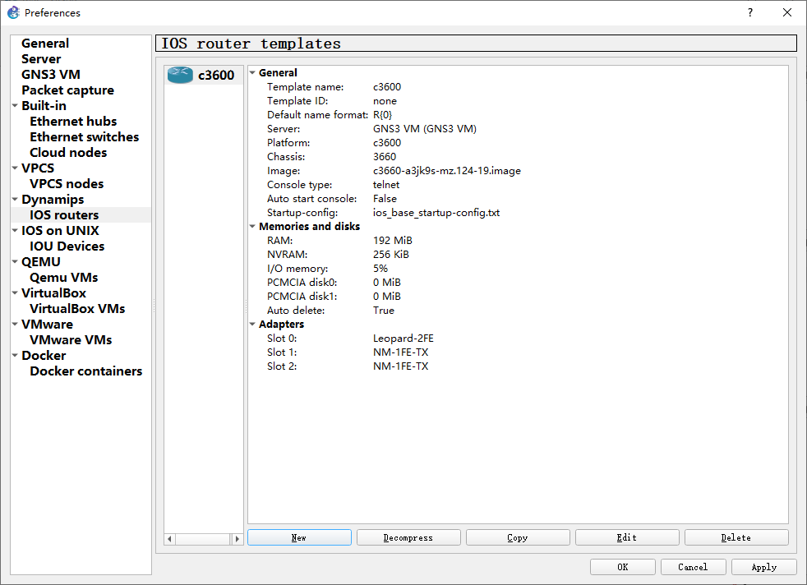807x585 pixels.
Task: Click the New template button
Action: click(299, 537)
